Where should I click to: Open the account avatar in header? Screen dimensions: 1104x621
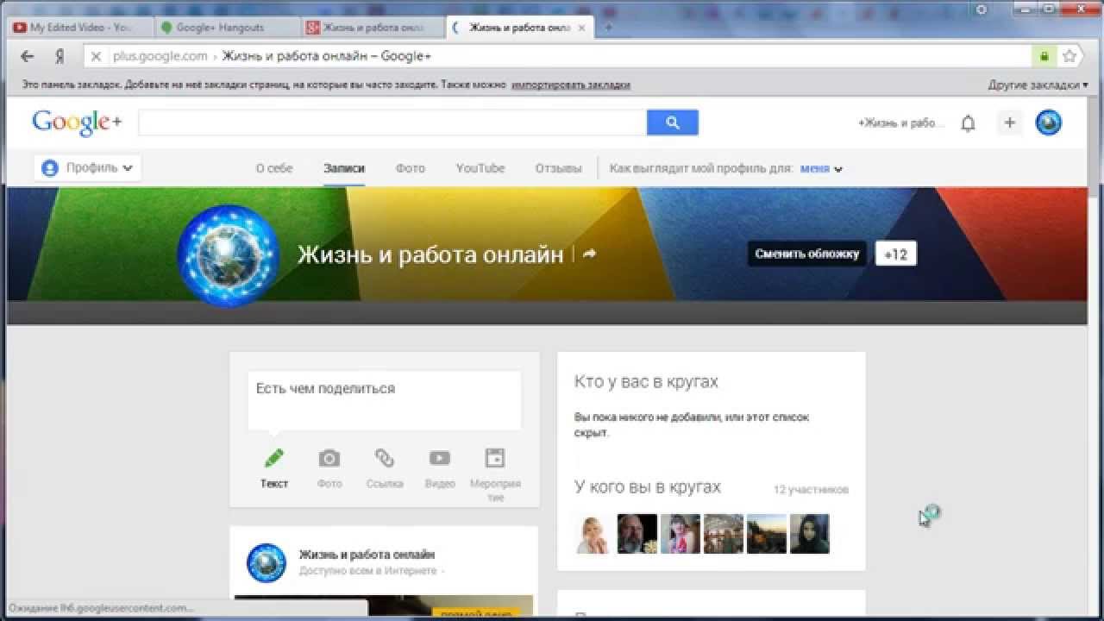point(1049,122)
